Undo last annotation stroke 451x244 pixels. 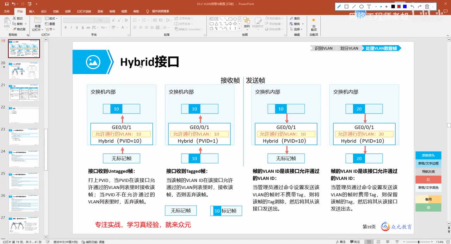pyautogui.click(x=412, y=6)
